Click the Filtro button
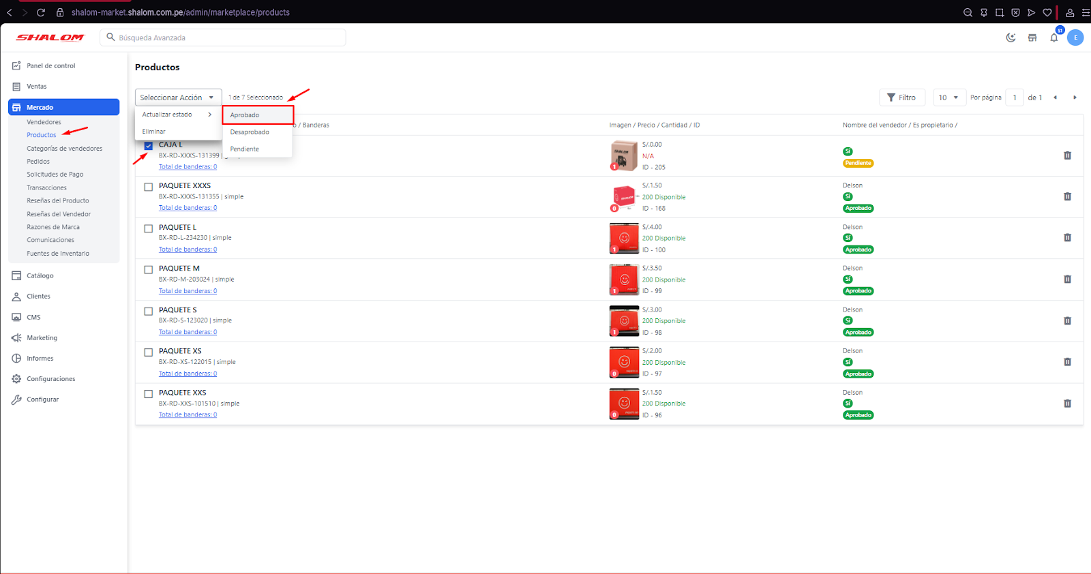Screen dimensions: 1091x574 pyautogui.click(x=901, y=97)
